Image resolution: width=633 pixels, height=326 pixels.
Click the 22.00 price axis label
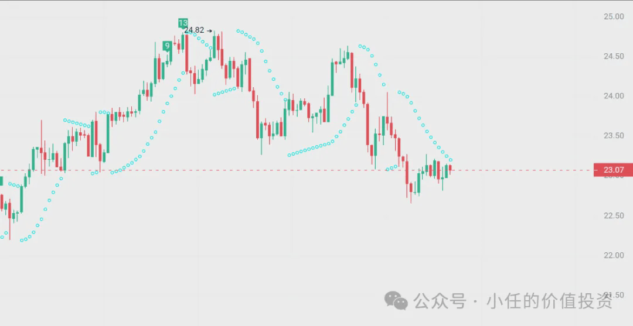[614, 256]
